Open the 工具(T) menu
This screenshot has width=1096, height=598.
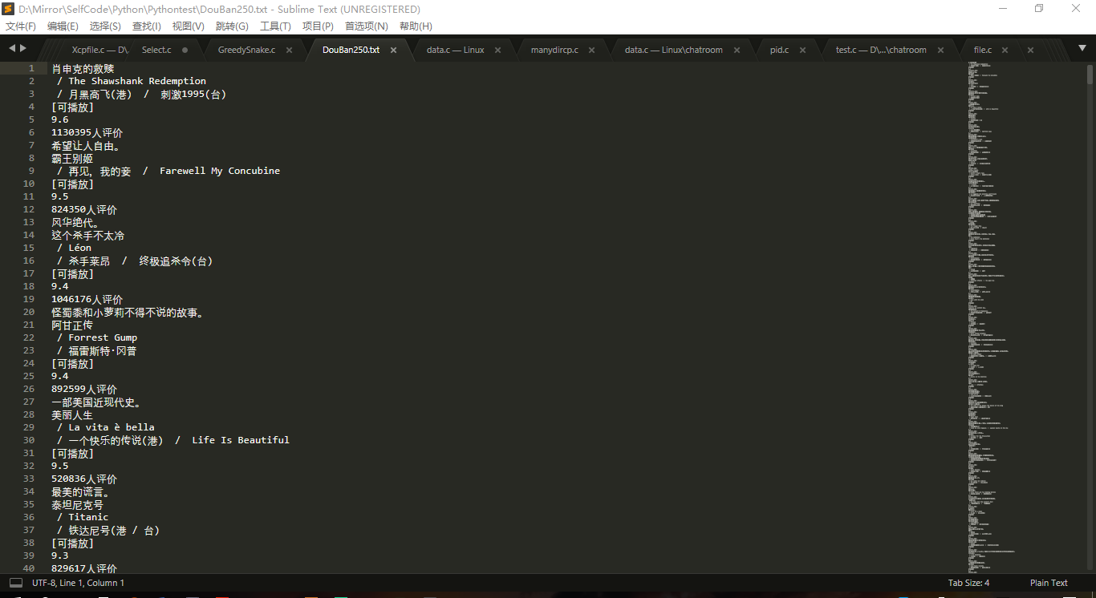click(275, 26)
